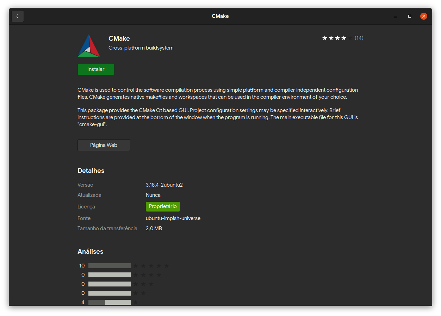The width and height of the screenshot is (441, 316).
Task: Click the (14) review count
Action: point(359,38)
